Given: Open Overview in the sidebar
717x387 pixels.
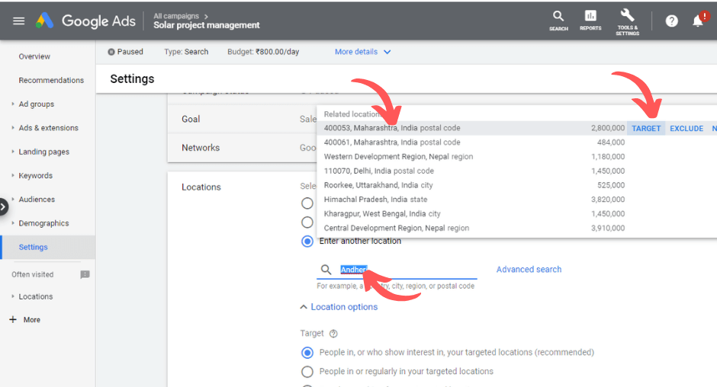Looking at the screenshot, I should coord(34,56).
